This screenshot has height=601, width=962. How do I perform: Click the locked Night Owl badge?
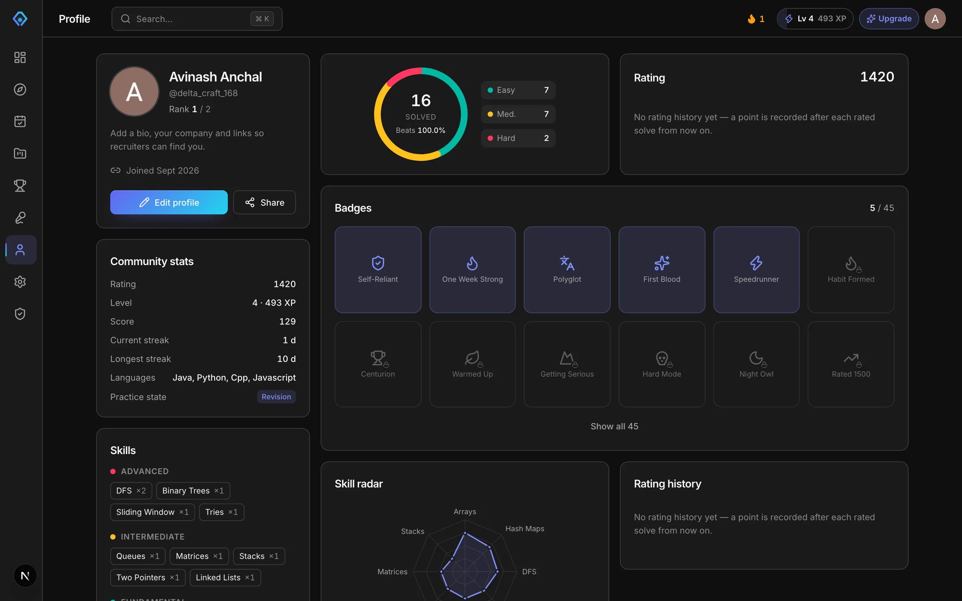coord(756,364)
